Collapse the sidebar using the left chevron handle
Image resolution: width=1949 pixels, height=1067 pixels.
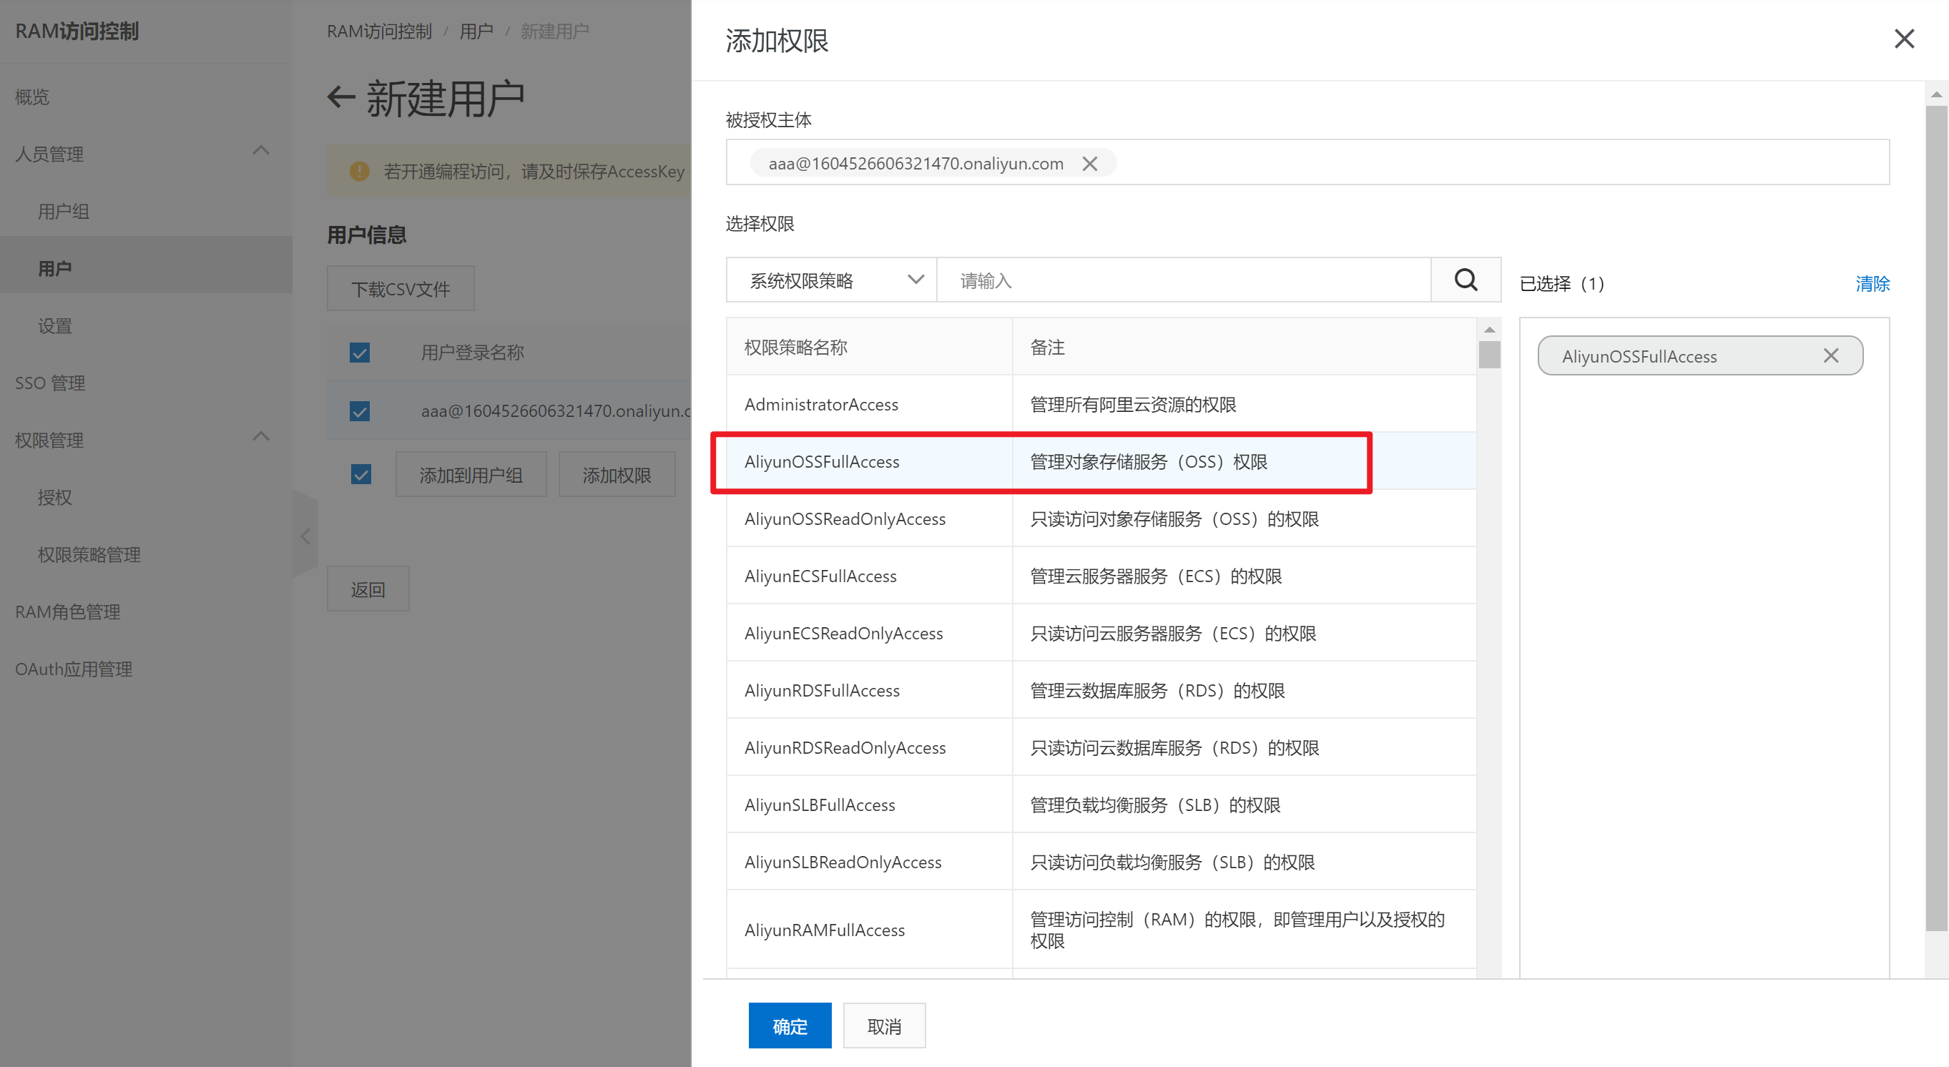[x=305, y=536]
